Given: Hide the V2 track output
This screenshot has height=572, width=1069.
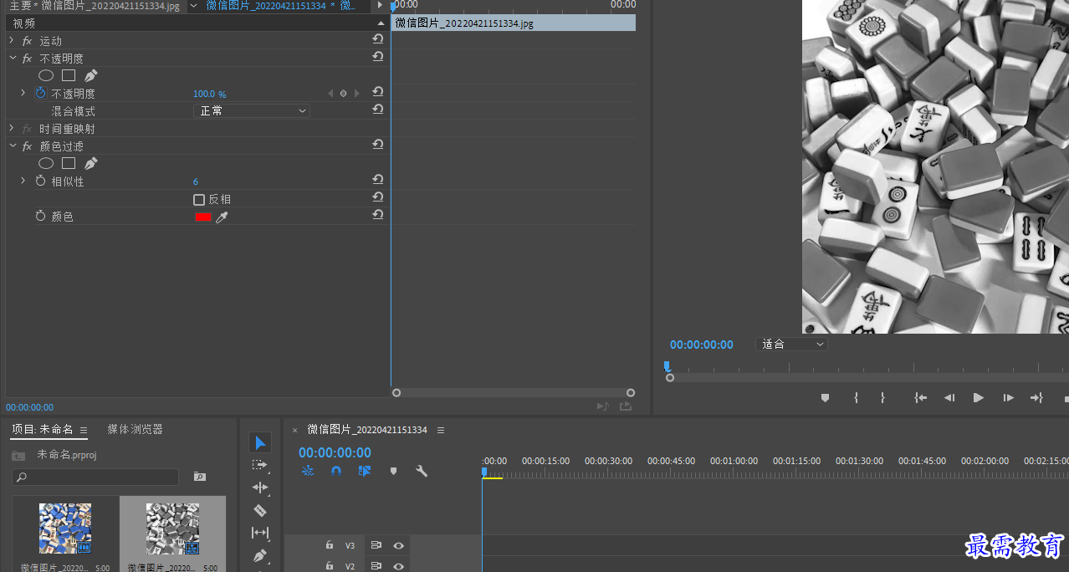Looking at the screenshot, I should pyautogui.click(x=399, y=566).
